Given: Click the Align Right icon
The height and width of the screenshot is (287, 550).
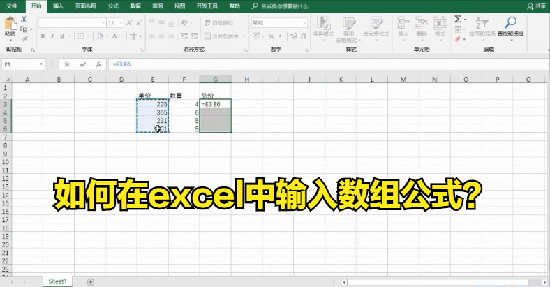Looking at the screenshot, I should point(171,36).
